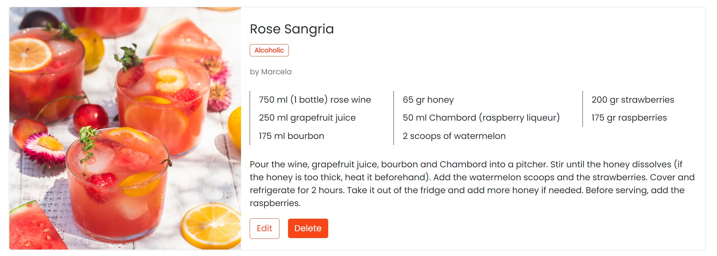Open the author link by Marcela
The width and height of the screenshot is (717, 256).
click(271, 71)
